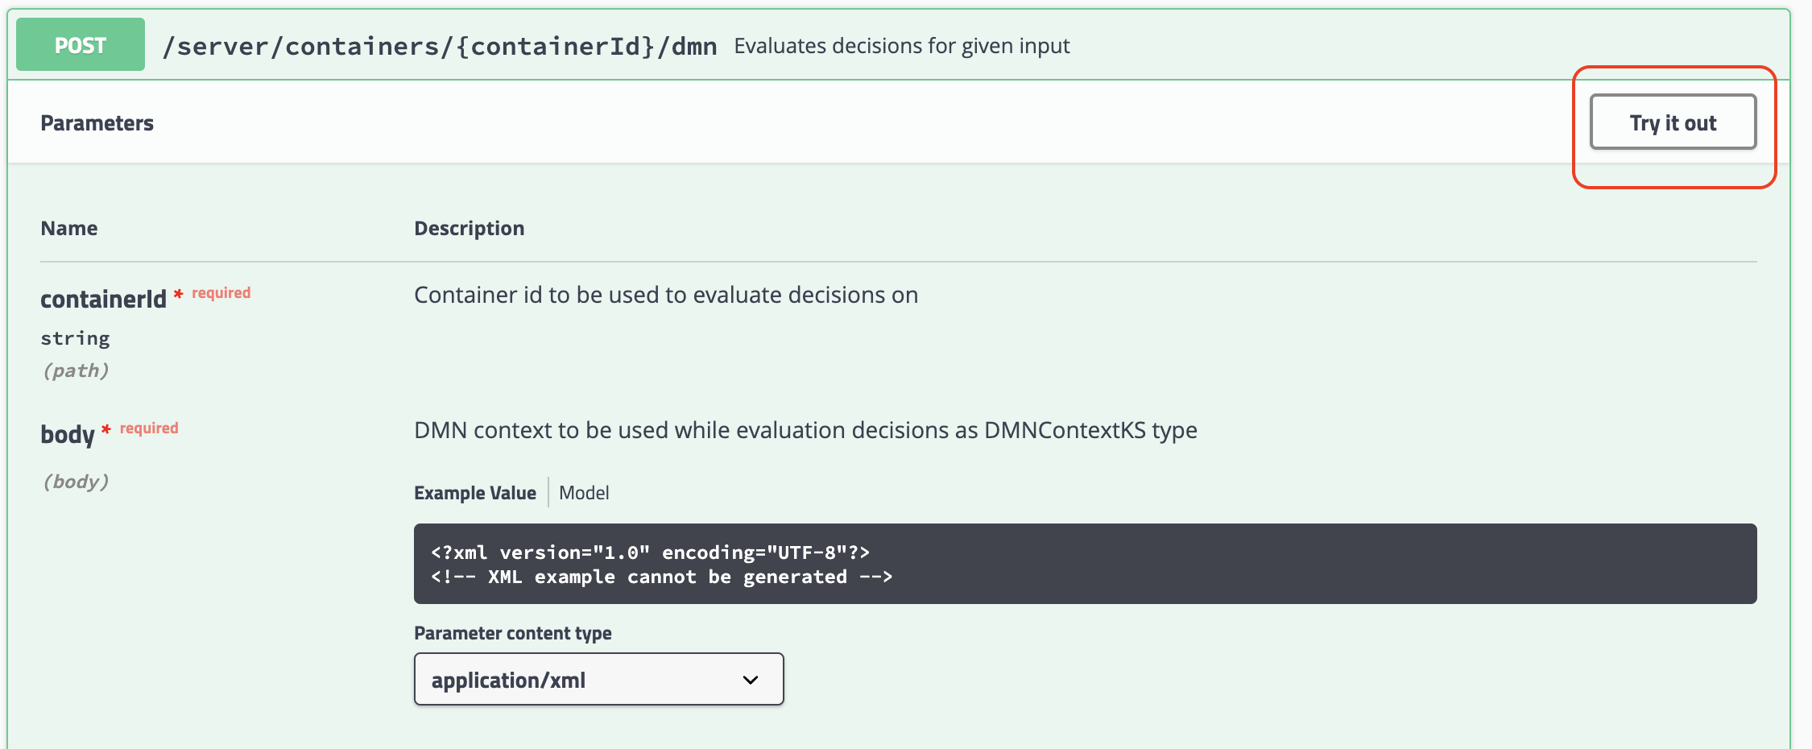Click the /server/containers/{containerId}/dmn endpoint path

tap(440, 46)
